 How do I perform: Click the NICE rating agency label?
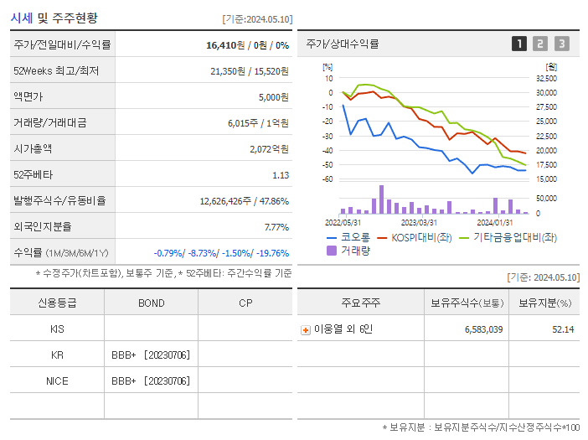click(57, 381)
